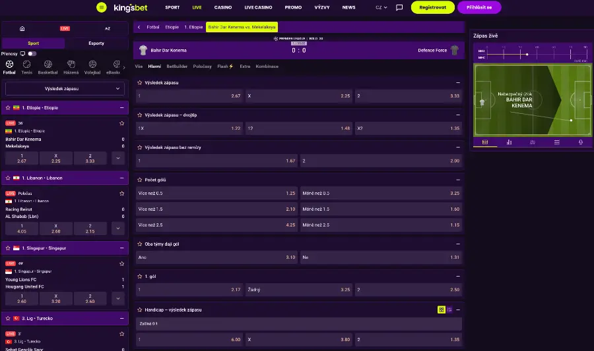The width and height of the screenshot is (594, 351).
Task: Select the Basketbal sport icon
Action: click(x=48, y=67)
